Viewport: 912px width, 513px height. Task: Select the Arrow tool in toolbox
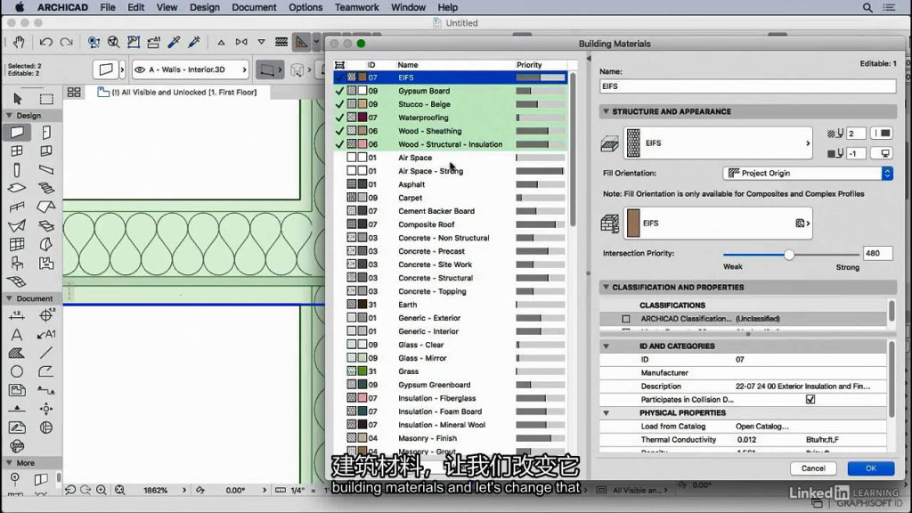(18, 98)
